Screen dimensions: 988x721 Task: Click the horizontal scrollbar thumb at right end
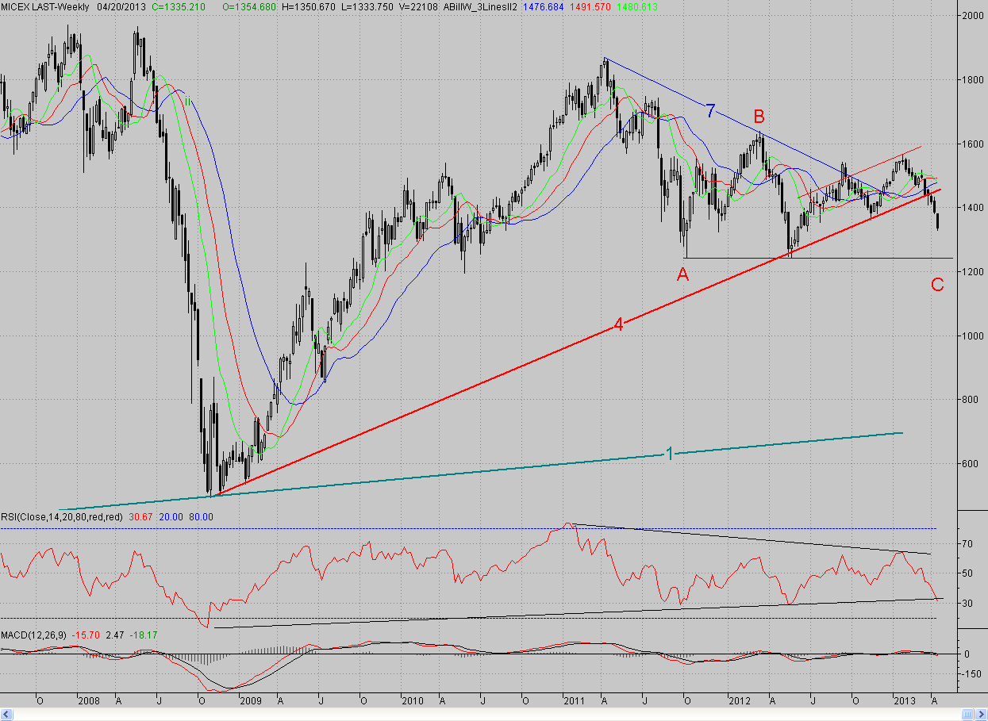[966, 714]
